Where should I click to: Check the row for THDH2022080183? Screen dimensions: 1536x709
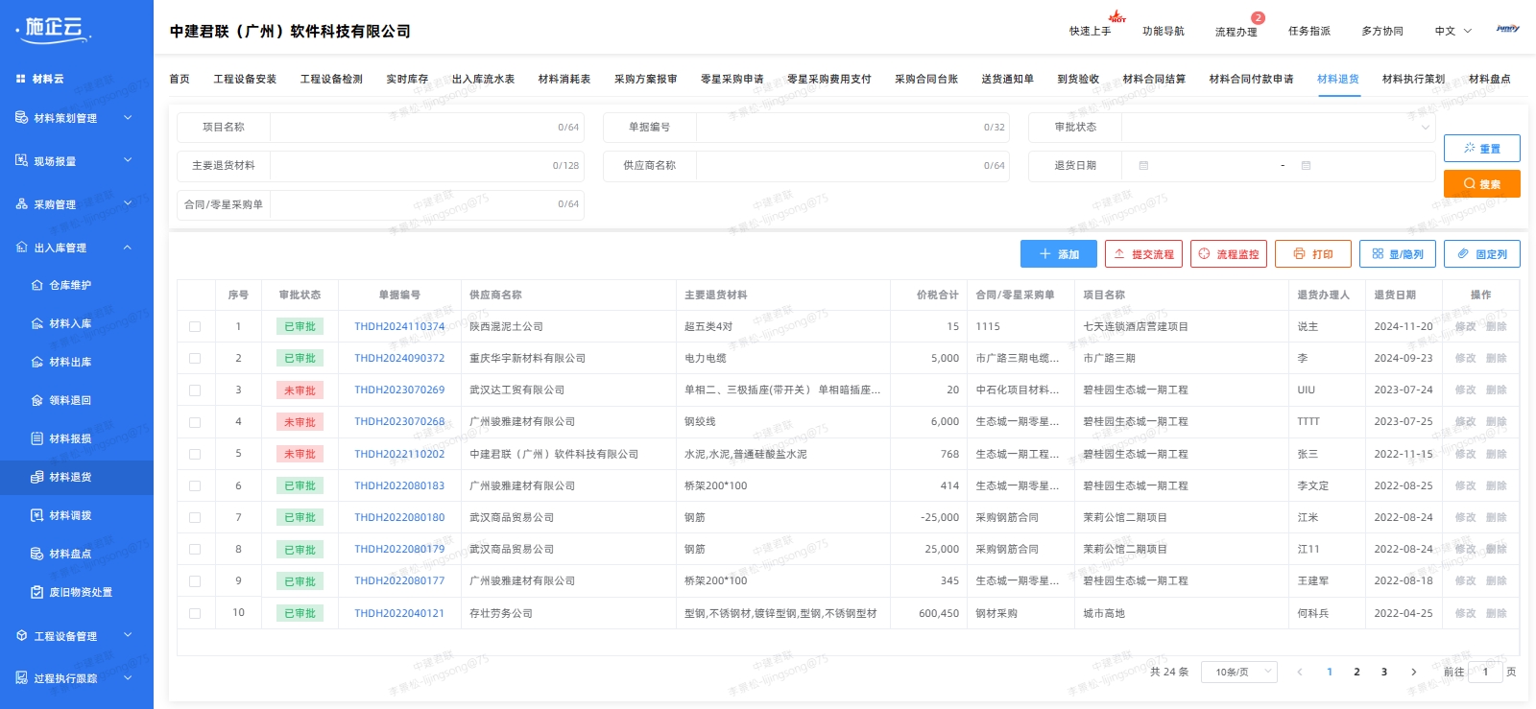pyautogui.click(x=195, y=485)
